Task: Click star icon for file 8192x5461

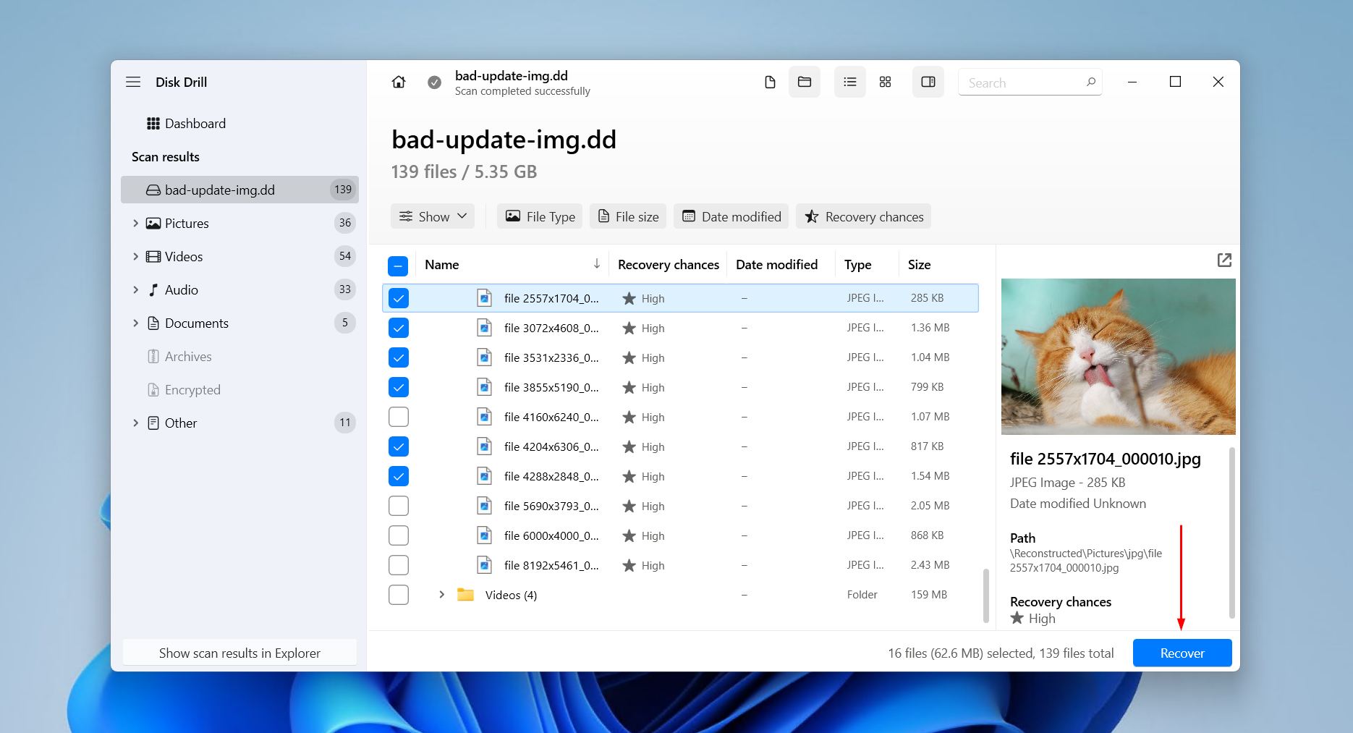Action: click(629, 565)
